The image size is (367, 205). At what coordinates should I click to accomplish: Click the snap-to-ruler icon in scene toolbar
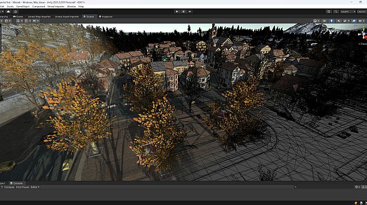[x=34, y=21]
